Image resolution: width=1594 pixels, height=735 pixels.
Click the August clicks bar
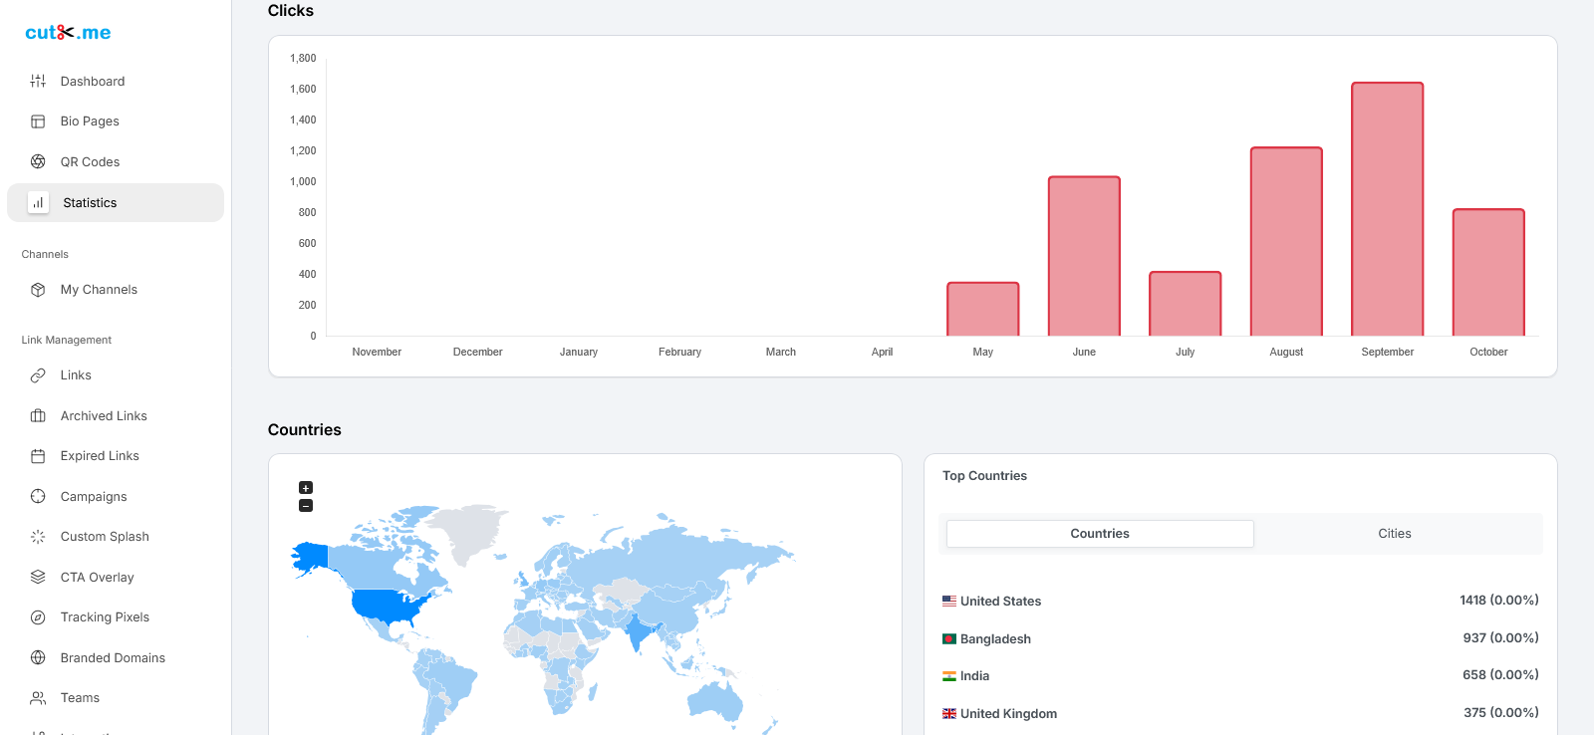(x=1286, y=242)
